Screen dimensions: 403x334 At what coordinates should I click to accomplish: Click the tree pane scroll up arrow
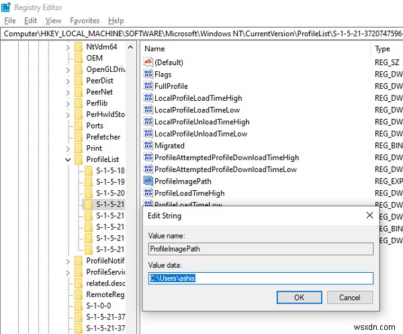click(x=130, y=47)
